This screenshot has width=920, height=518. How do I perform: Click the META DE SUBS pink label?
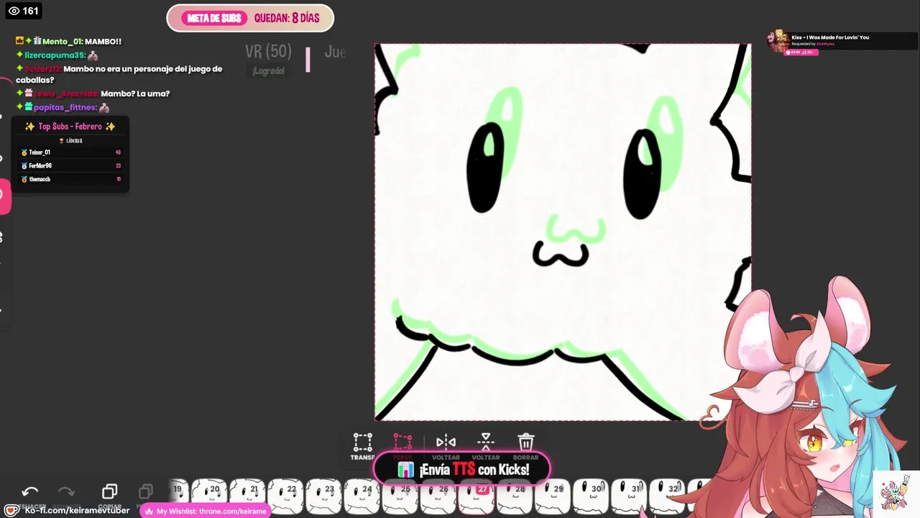click(213, 18)
